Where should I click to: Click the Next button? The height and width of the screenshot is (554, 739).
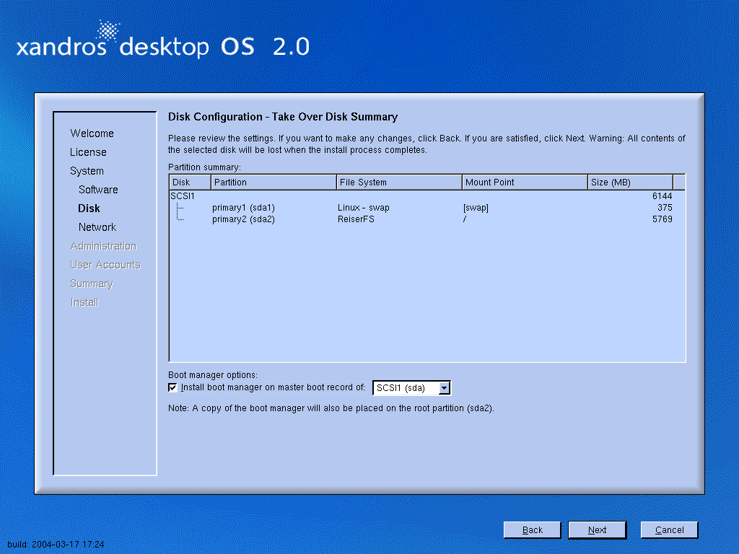597,529
